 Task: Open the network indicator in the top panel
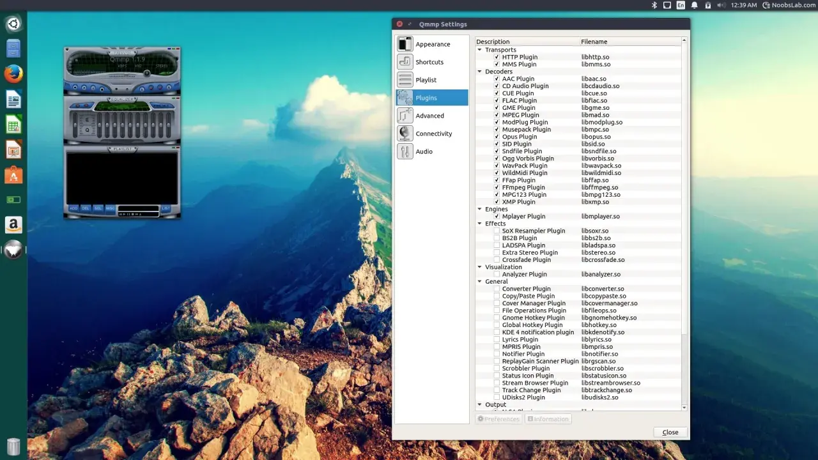pyautogui.click(x=667, y=5)
